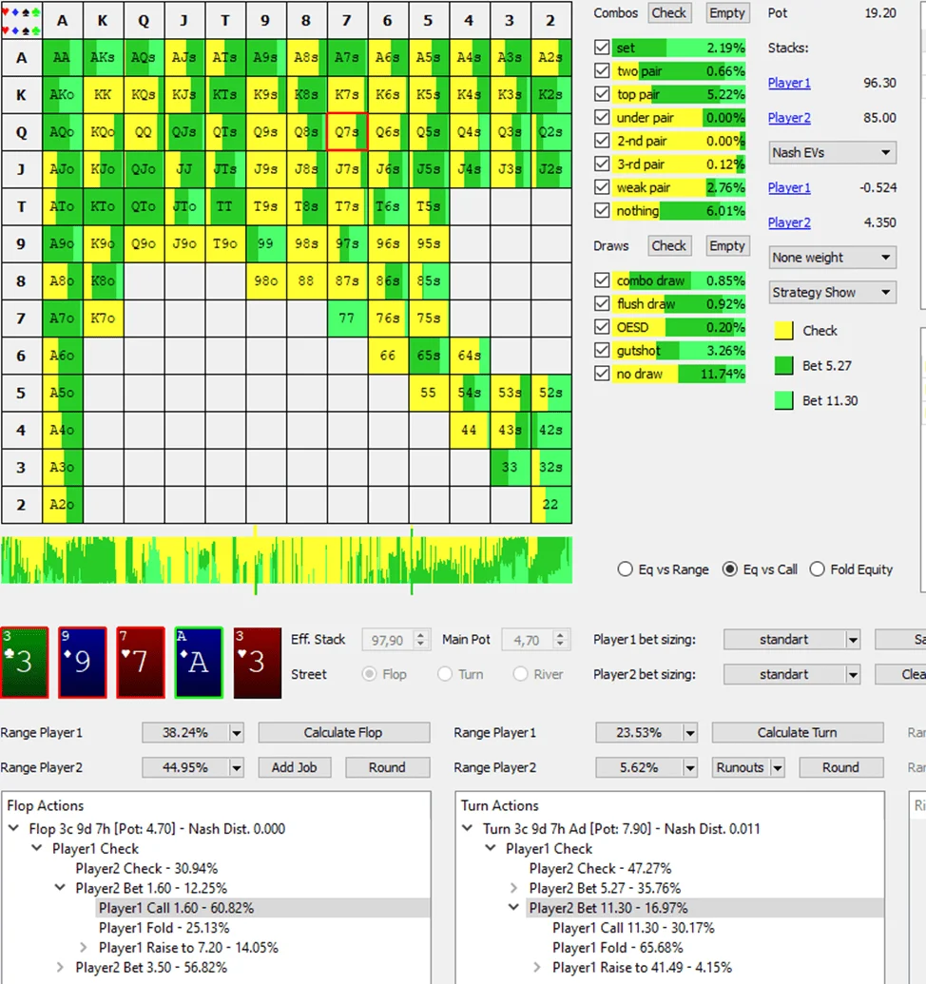This screenshot has height=984, width=926.
Task: Click the suits icon in matrix corner
Action: tap(22, 21)
